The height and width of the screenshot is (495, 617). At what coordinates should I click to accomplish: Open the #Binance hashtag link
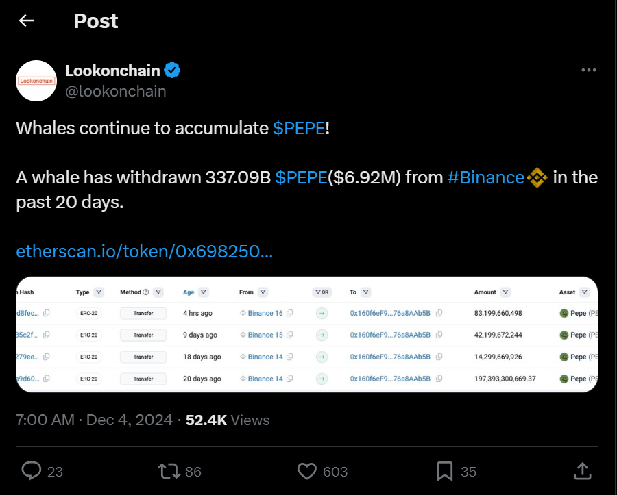coord(485,177)
